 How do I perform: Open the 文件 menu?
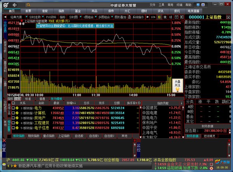click(x=153, y=5)
